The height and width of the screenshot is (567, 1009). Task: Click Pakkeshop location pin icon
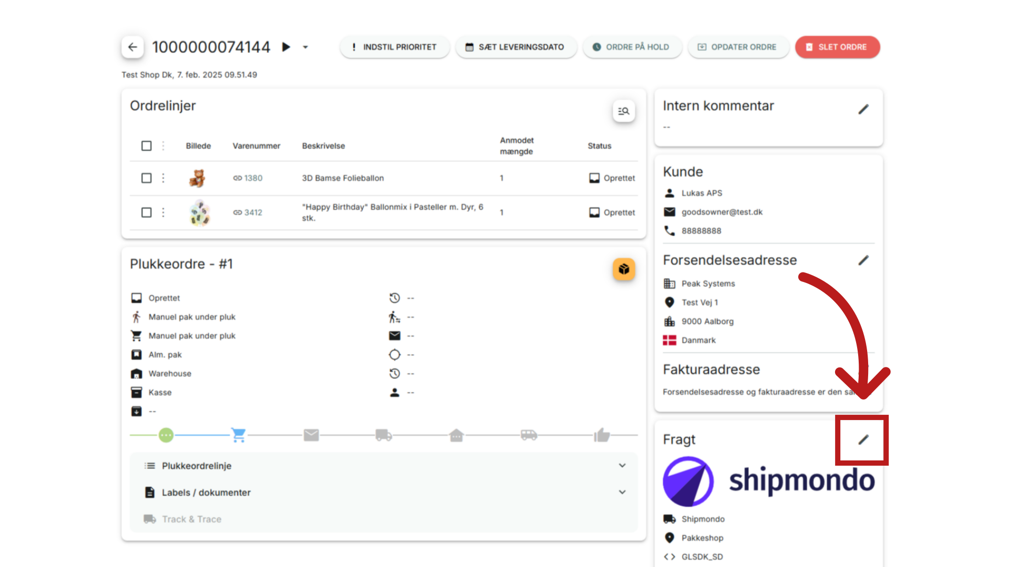[x=670, y=538]
